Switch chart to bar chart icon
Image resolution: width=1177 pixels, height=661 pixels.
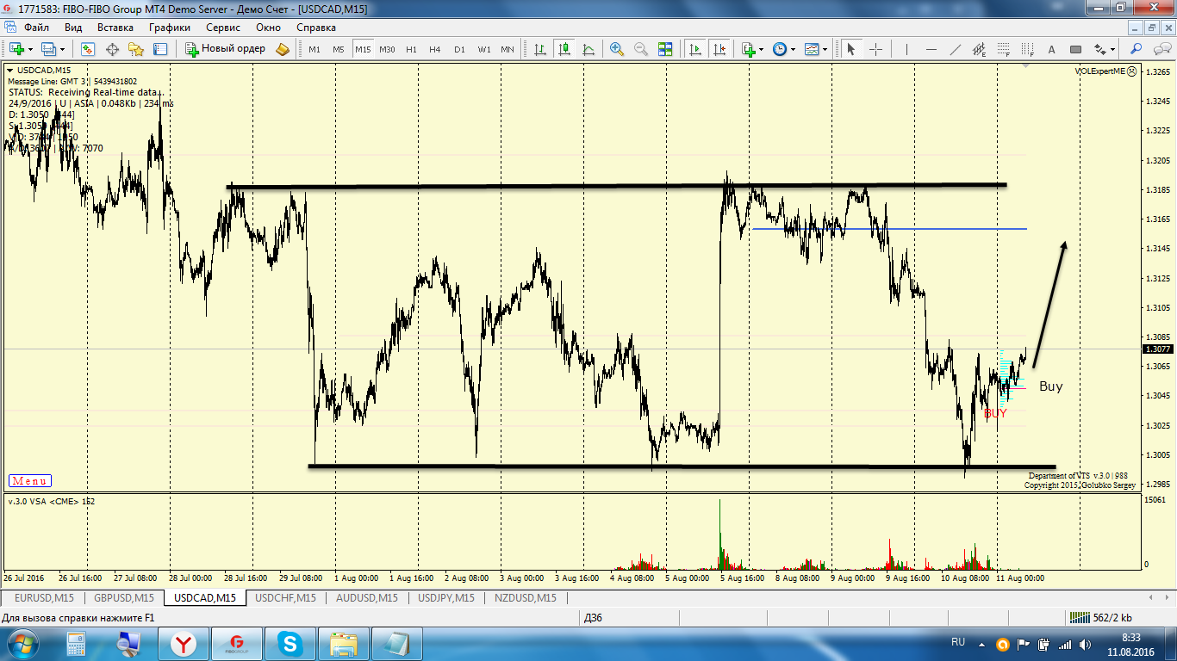click(540, 49)
